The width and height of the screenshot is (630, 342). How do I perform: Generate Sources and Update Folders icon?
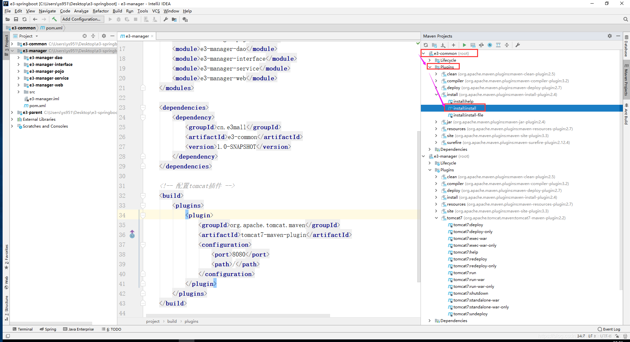(434, 45)
